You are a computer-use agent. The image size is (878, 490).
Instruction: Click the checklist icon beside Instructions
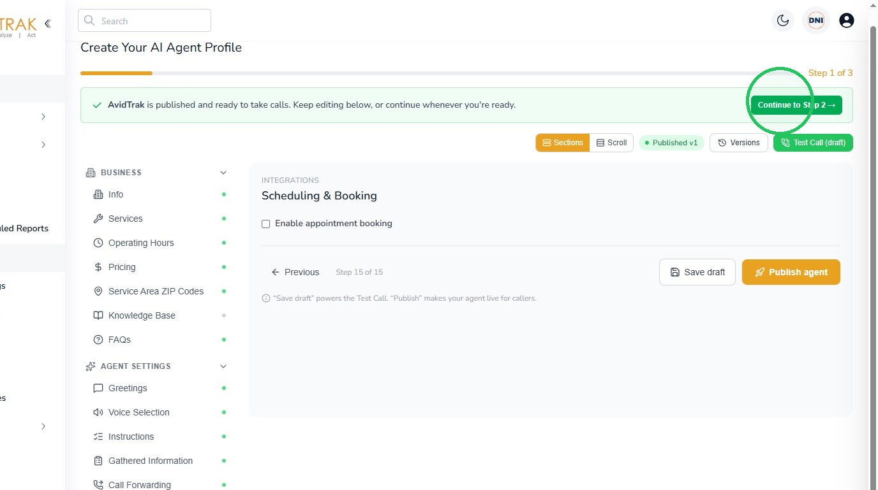[98, 436]
